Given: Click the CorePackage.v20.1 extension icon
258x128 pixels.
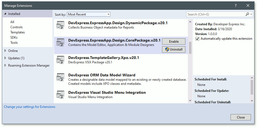Looking at the screenshot, I should (x=60, y=42).
